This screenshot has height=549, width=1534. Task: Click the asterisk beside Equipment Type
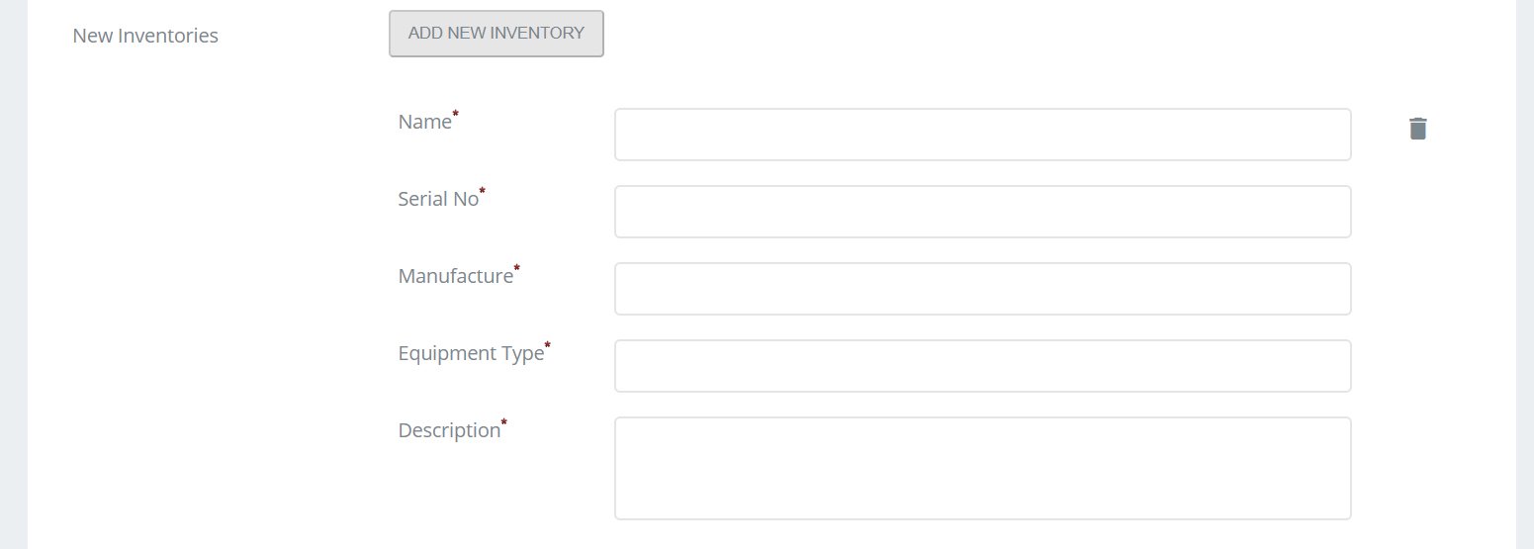click(x=547, y=346)
